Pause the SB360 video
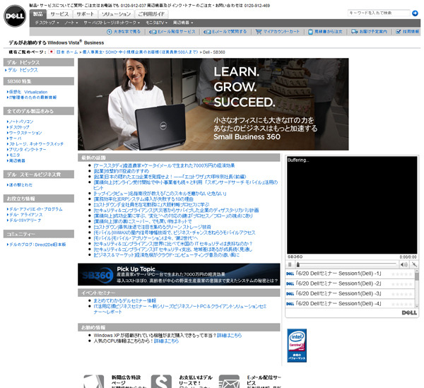This screenshot has width=424, height=388. (x=290, y=264)
